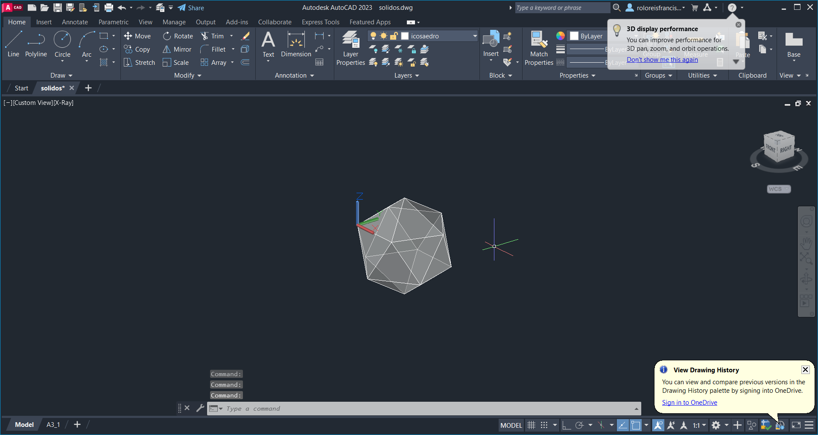Expand the Modify panel

point(187,75)
